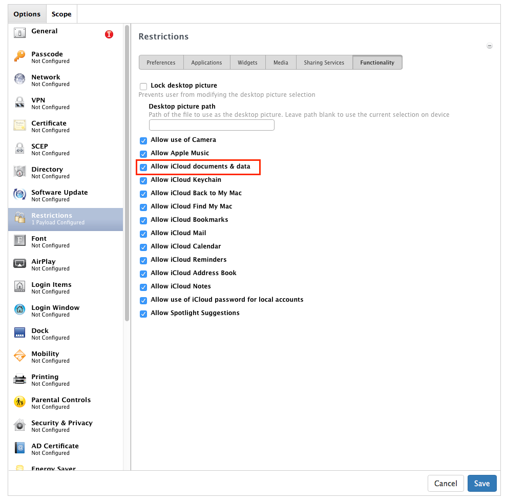Image resolution: width=505 pixels, height=501 pixels.
Task: Disable Allow iCloud documents & data
Action: 143,167
